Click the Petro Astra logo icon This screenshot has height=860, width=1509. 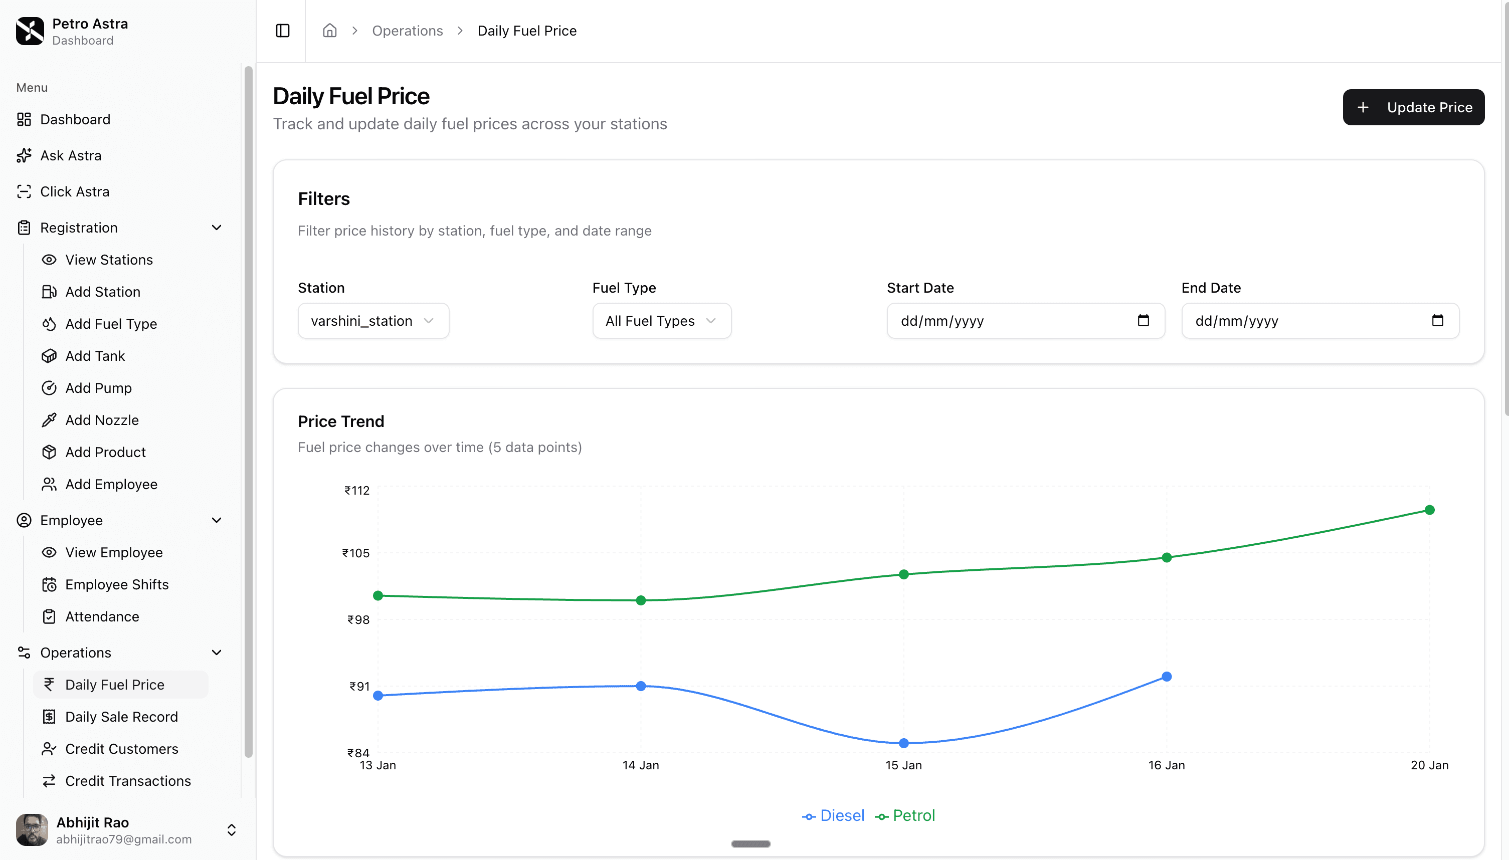30,31
